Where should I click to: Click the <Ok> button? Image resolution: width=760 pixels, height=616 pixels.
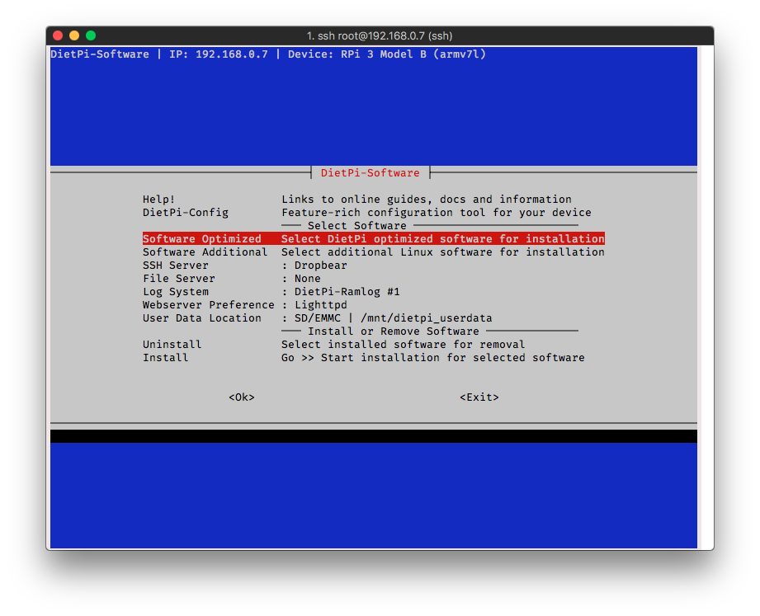pyautogui.click(x=242, y=397)
